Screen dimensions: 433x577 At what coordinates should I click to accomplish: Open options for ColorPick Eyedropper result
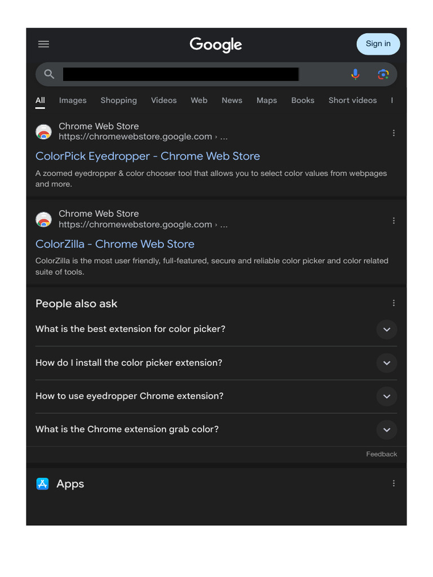pos(394,133)
